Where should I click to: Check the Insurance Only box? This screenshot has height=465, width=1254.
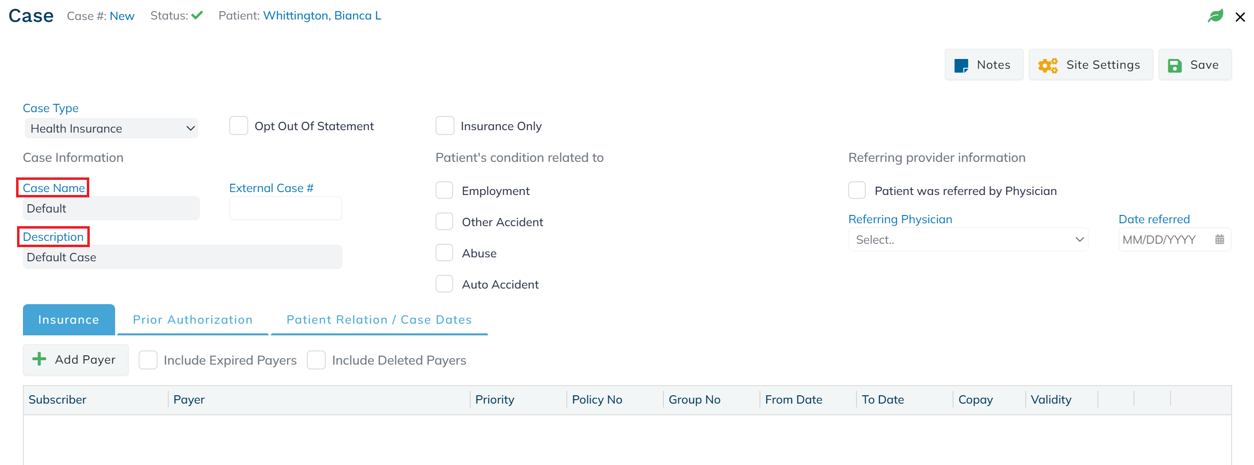tap(445, 126)
